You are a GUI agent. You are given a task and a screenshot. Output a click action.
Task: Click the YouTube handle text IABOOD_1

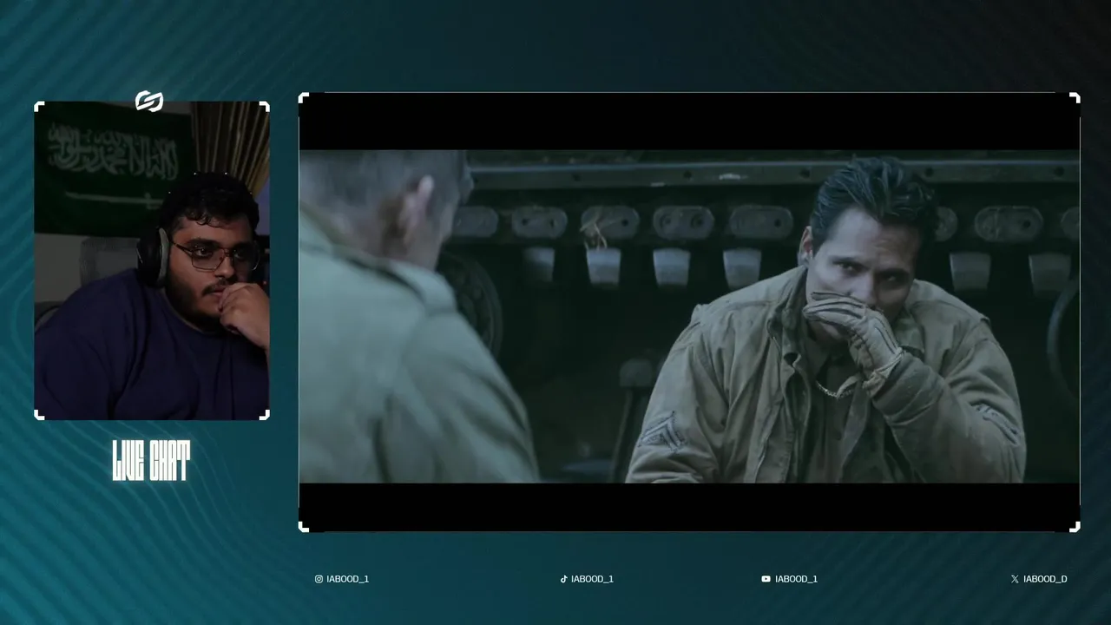(796, 579)
